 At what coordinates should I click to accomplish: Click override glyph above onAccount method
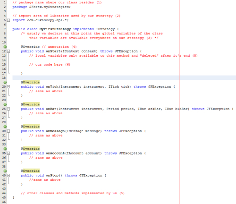tap(5, 149)
